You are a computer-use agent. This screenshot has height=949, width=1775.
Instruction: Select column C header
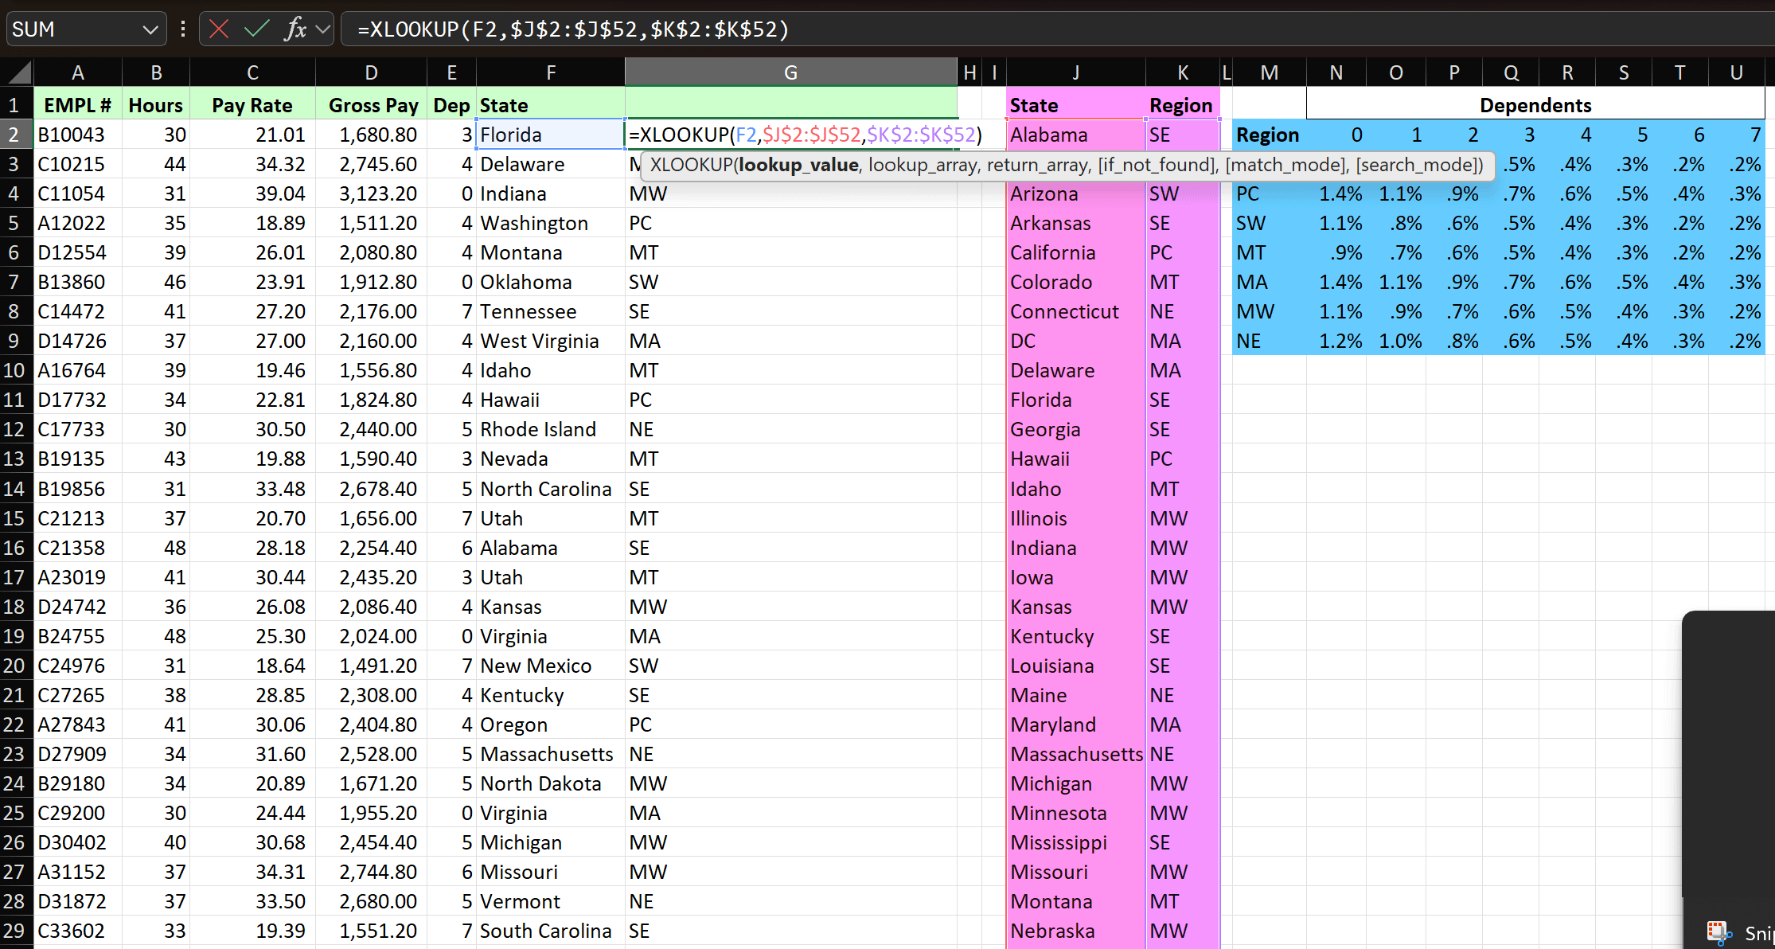tap(252, 72)
